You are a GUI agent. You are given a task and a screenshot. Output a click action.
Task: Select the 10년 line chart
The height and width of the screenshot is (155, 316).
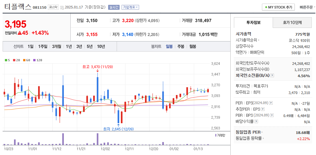[x=101, y=46]
